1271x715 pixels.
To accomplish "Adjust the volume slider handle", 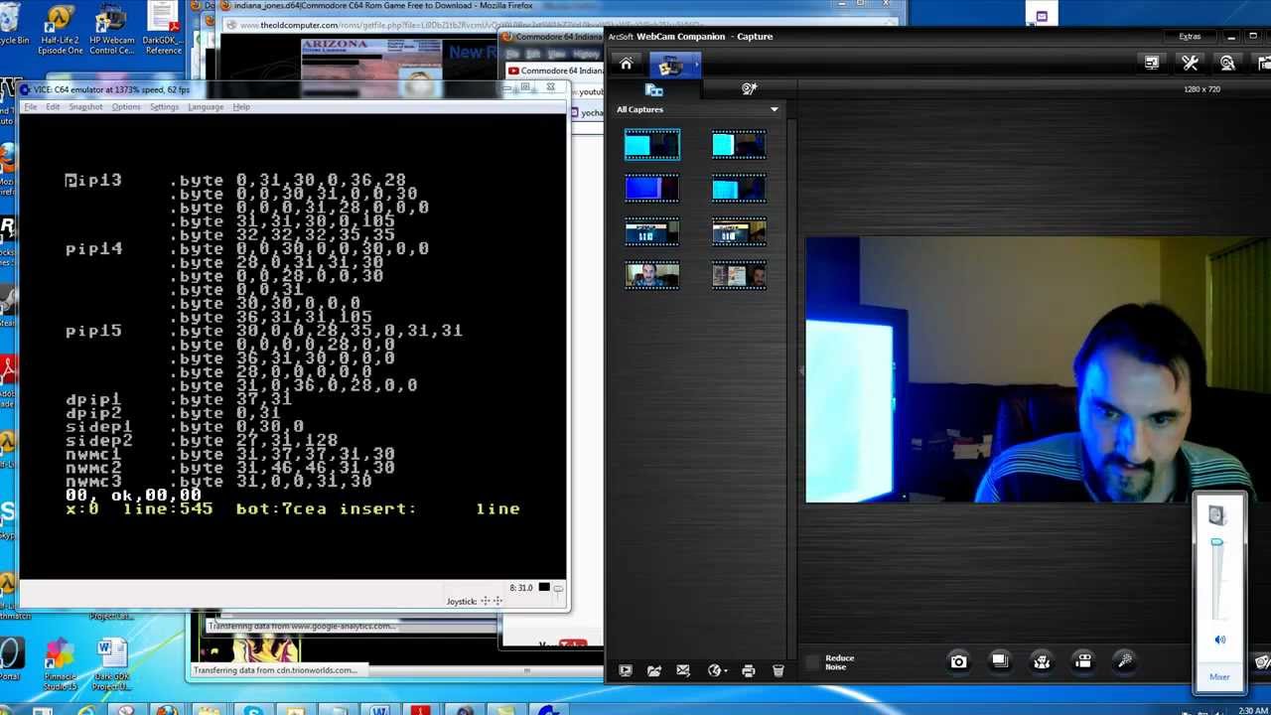I will pyautogui.click(x=1216, y=542).
